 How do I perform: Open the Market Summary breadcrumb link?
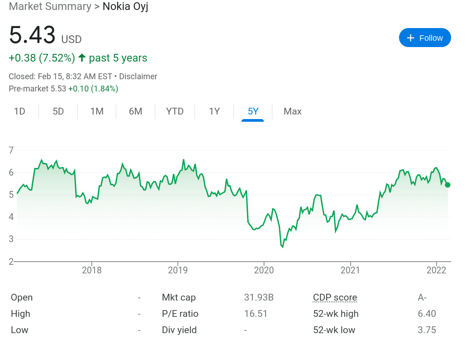pyautogui.click(x=50, y=7)
